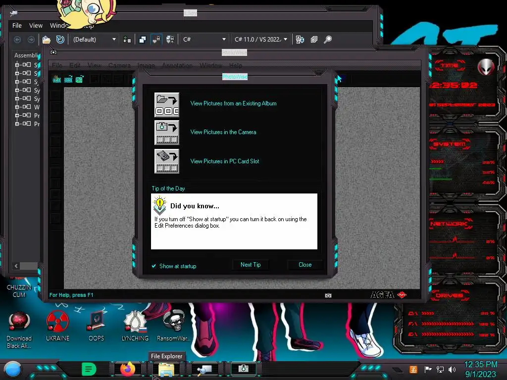
Task: Toggle the show-all-members icon in ILSpy toolbar
Action: click(170, 40)
